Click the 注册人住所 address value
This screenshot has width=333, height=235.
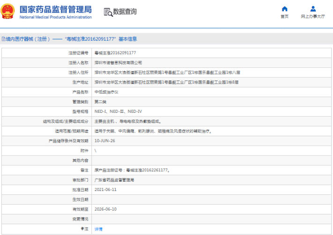tap(167, 73)
